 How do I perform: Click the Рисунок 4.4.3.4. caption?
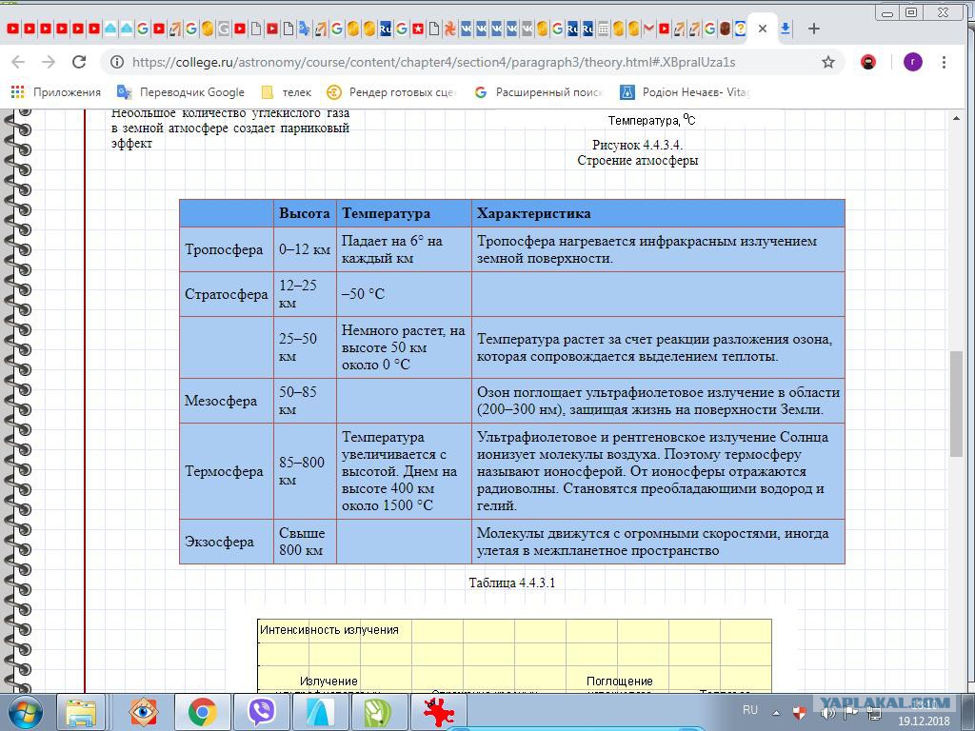[x=637, y=146]
